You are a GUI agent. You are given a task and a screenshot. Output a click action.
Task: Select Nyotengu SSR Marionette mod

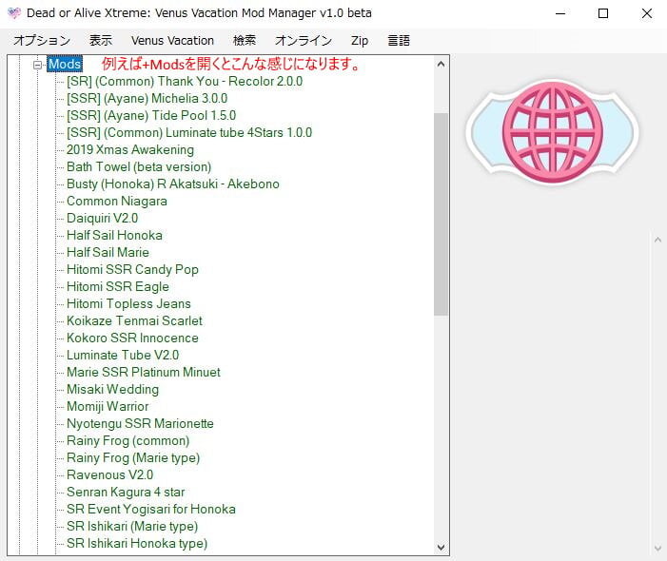[141, 423]
